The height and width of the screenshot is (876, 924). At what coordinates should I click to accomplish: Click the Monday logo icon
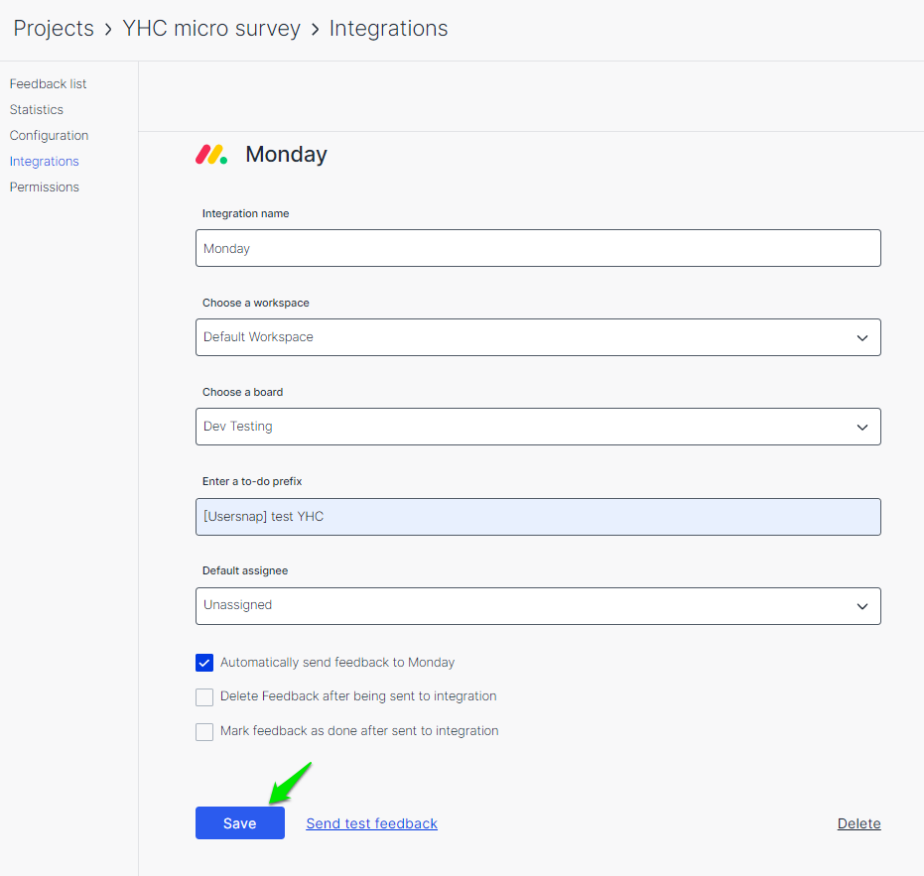click(211, 155)
